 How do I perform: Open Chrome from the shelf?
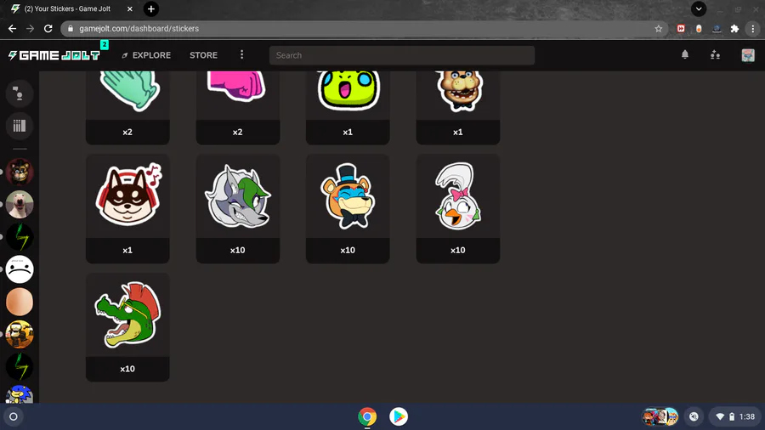click(367, 417)
